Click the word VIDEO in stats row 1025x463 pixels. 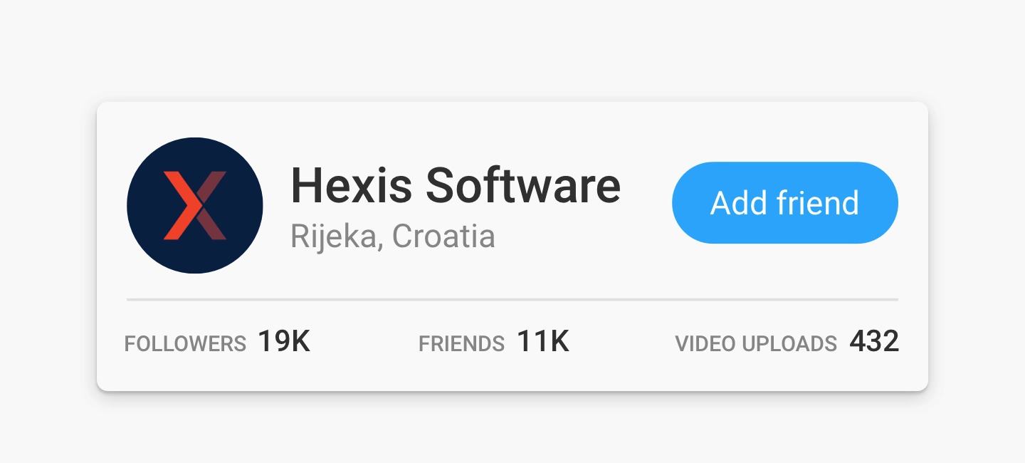pos(706,344)
